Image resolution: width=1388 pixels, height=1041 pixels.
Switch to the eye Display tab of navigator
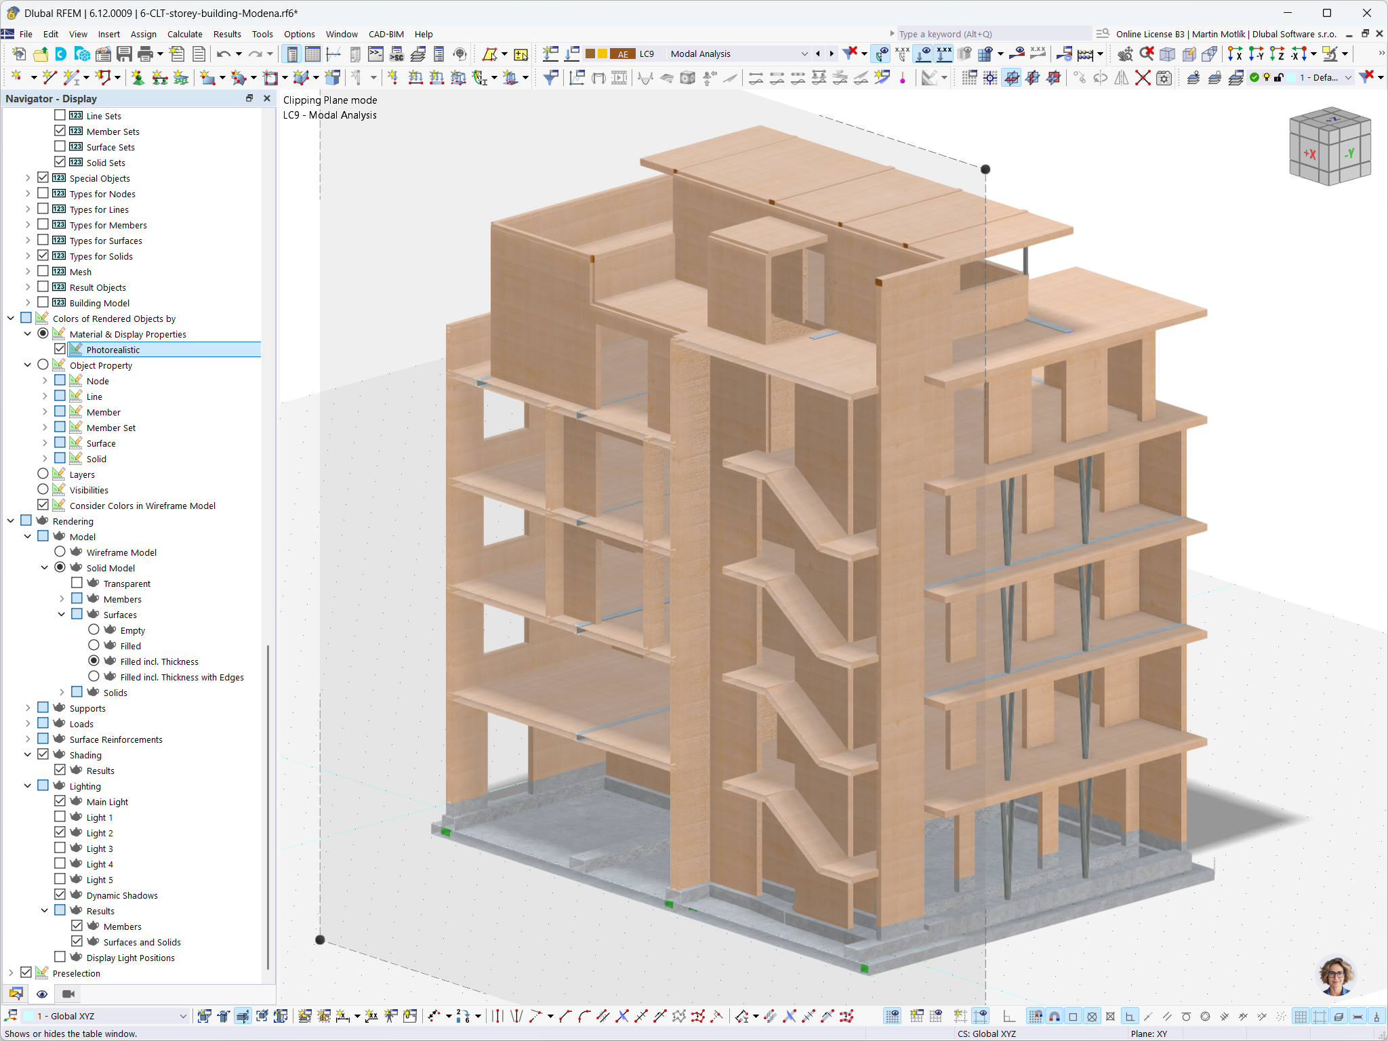point(42,994)
